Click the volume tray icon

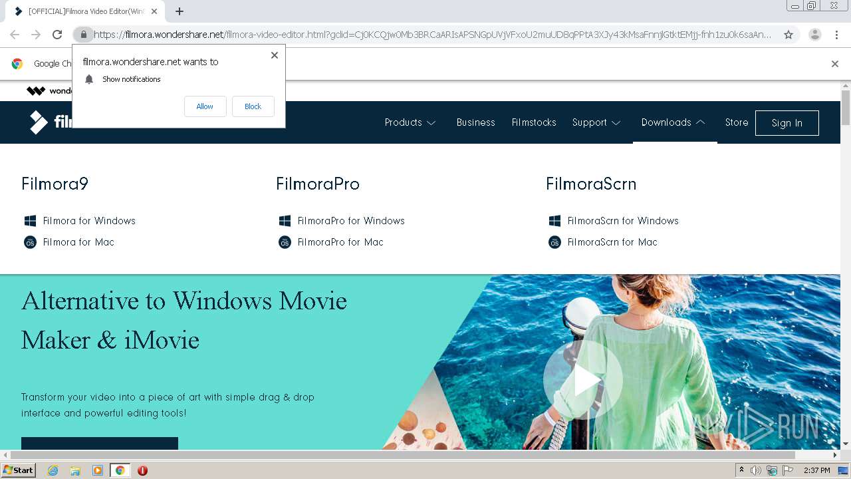coord(756,470)
